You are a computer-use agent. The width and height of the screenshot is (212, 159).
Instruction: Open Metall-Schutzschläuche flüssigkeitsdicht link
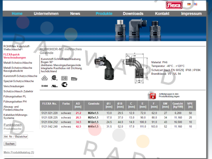pyautogui.click(x=18, y=69)
